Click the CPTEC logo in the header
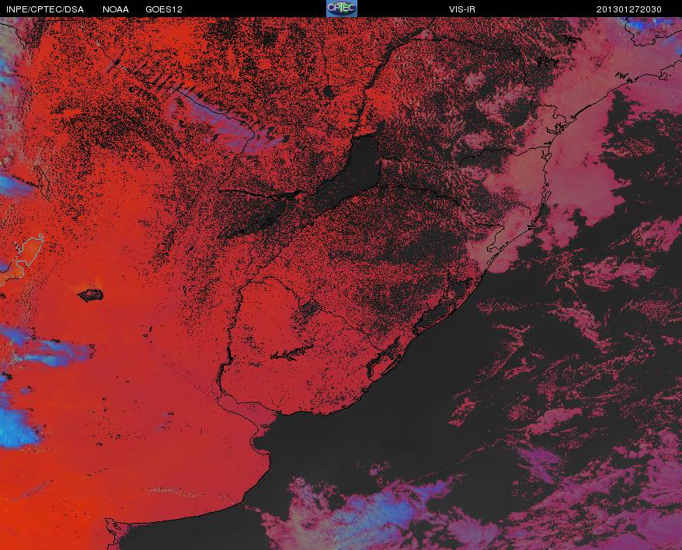 [342, 9]
